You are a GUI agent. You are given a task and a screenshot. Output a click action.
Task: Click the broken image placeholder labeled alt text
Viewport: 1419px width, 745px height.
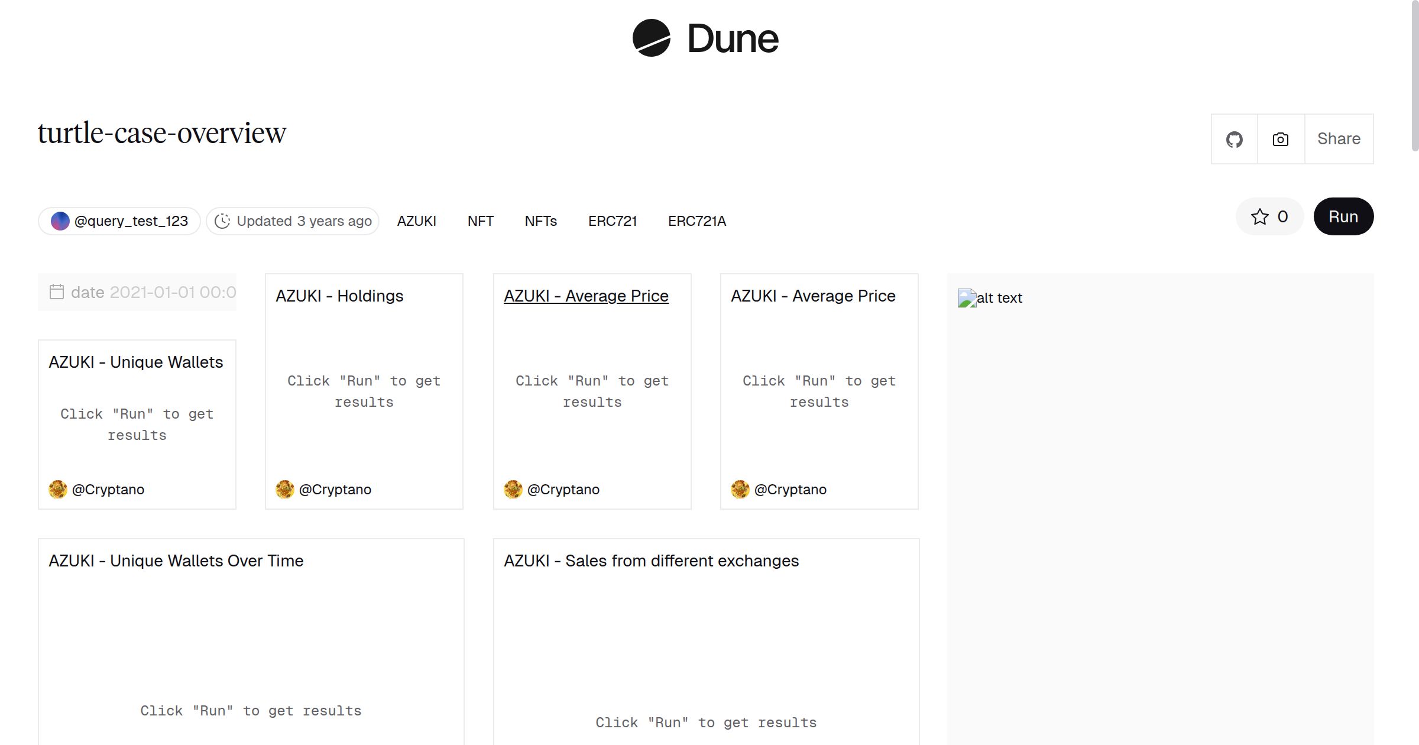click(966, 298)
